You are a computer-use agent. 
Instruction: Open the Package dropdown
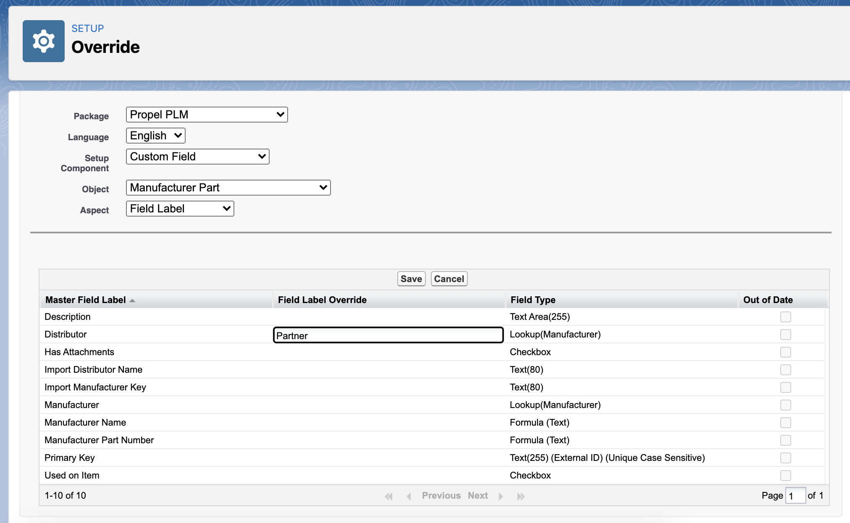[207, 115]
